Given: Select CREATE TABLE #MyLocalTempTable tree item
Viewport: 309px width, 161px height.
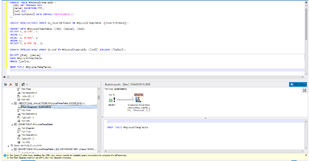Looking at the screenshot, I should pos(57,149).
